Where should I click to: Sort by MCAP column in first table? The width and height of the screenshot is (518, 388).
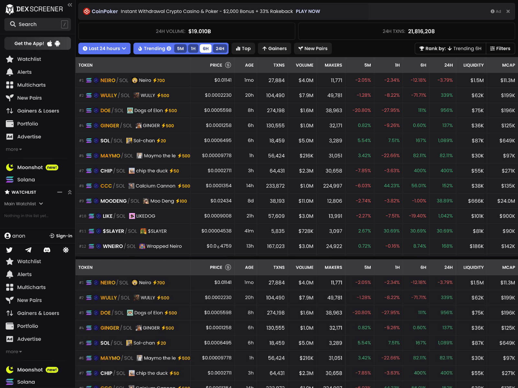click(x=509, y=65)
